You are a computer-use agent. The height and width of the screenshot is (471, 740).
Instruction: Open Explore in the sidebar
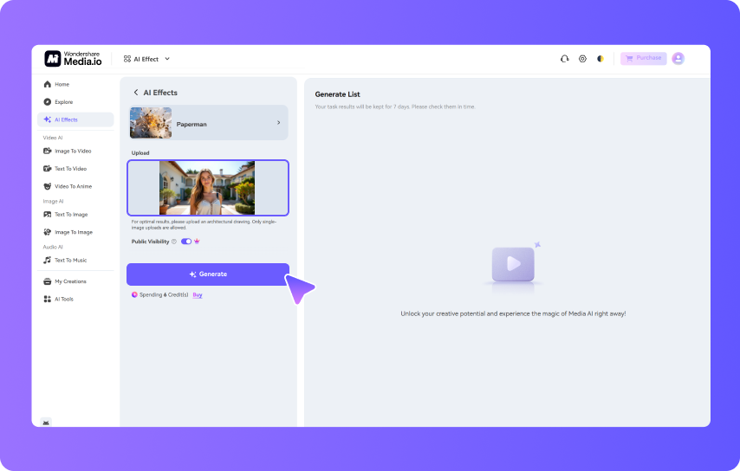coord(75,102)
